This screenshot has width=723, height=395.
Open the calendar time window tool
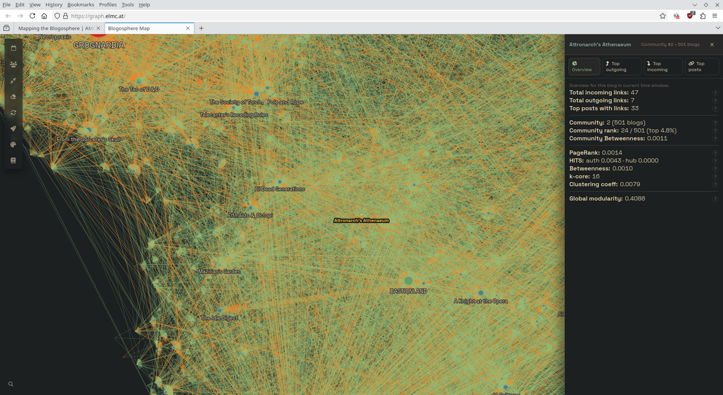point(14,49)
